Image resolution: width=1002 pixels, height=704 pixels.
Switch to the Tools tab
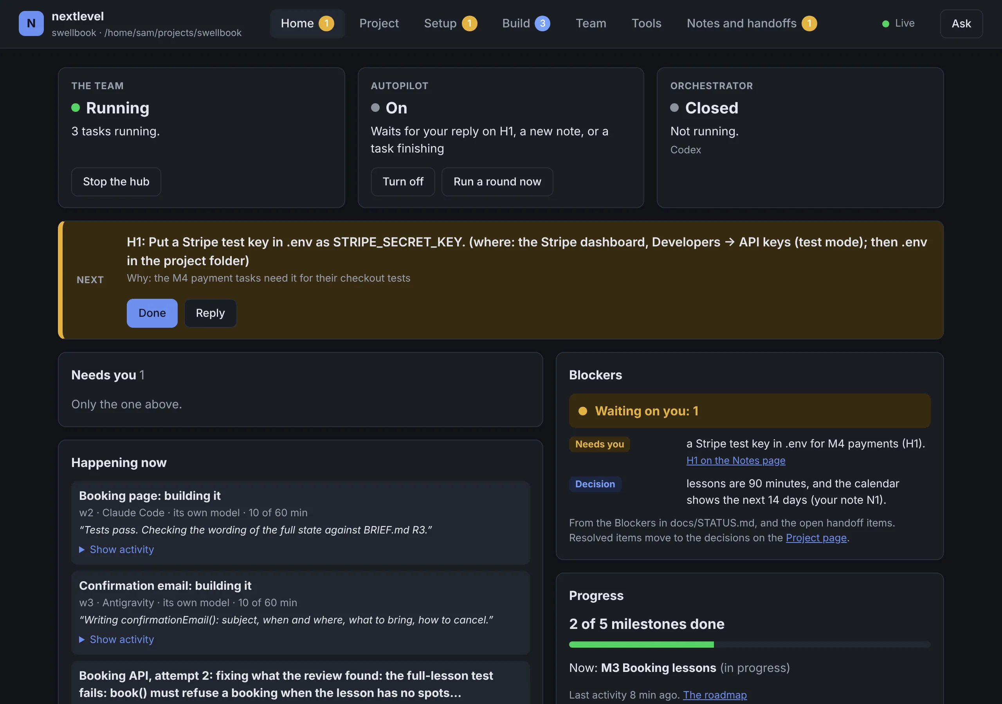[646, 23]
